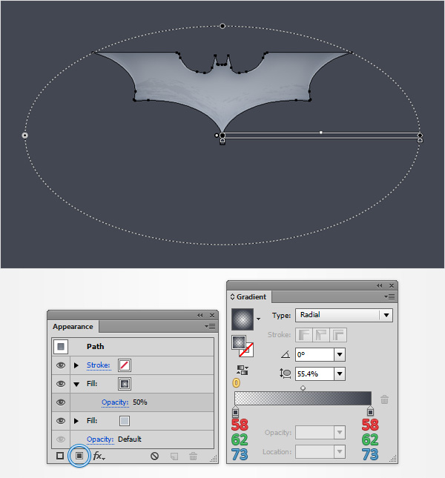445x478 pixels.
Task: Click the light gray Fill swatch
Action: pyautogui.click(x=125, y=421)
